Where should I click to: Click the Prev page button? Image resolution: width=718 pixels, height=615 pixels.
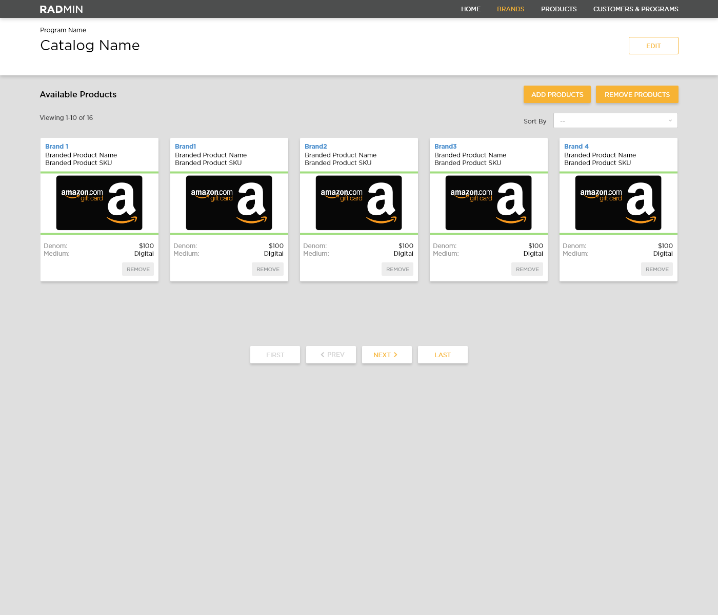pos(331,355)
